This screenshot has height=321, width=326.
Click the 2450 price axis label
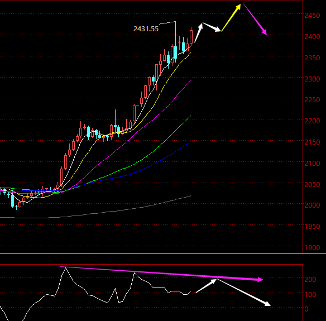[x=312, y=16]
